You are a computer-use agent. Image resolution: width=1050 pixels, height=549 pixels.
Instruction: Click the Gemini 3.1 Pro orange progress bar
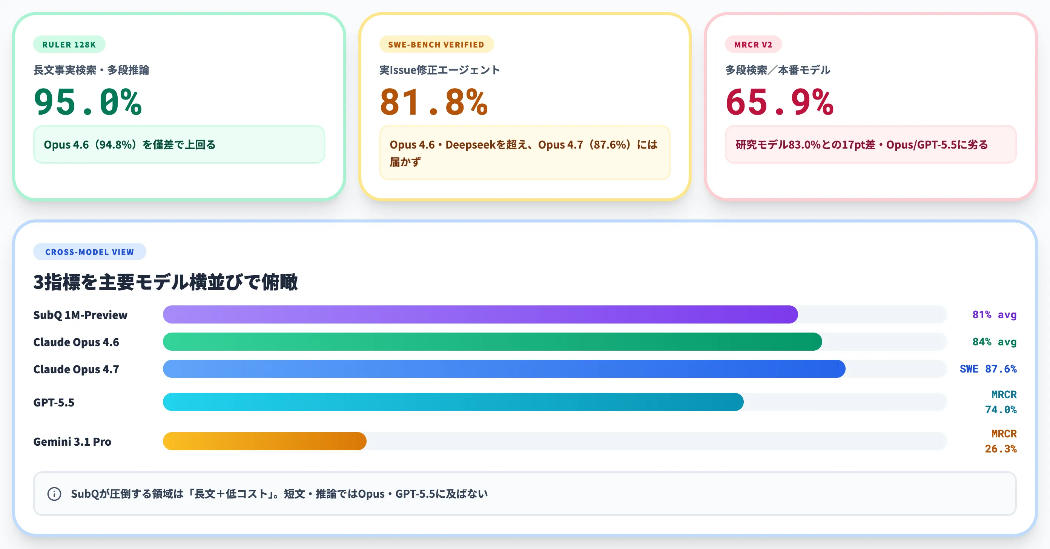coord(264,441)
